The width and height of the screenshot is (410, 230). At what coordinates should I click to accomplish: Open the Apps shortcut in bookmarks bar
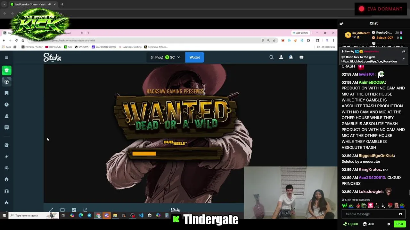(6, 47)
